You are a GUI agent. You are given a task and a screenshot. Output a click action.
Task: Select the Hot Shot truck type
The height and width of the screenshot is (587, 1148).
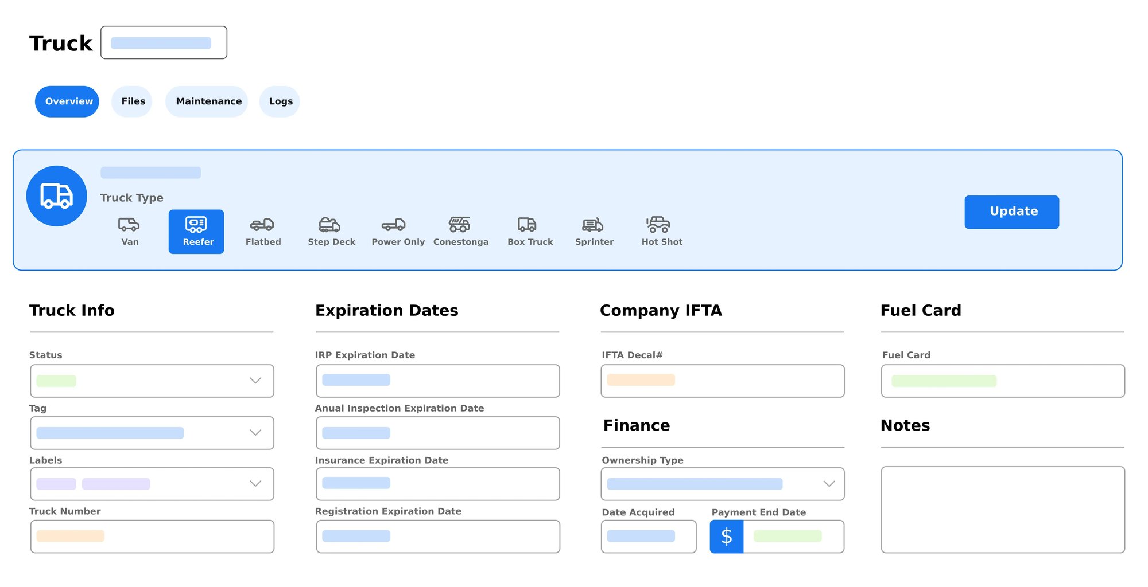click(661, 231)
